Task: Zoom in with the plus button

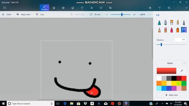Action: pos(134,14)
